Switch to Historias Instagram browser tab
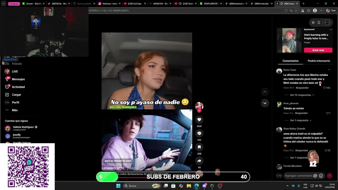The image size is (338, 190). coord(109,4)
